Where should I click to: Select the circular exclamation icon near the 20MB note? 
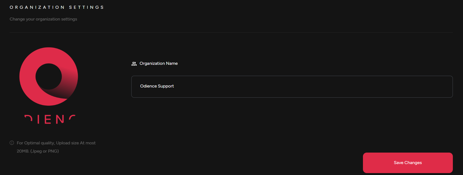pos(11,142)
